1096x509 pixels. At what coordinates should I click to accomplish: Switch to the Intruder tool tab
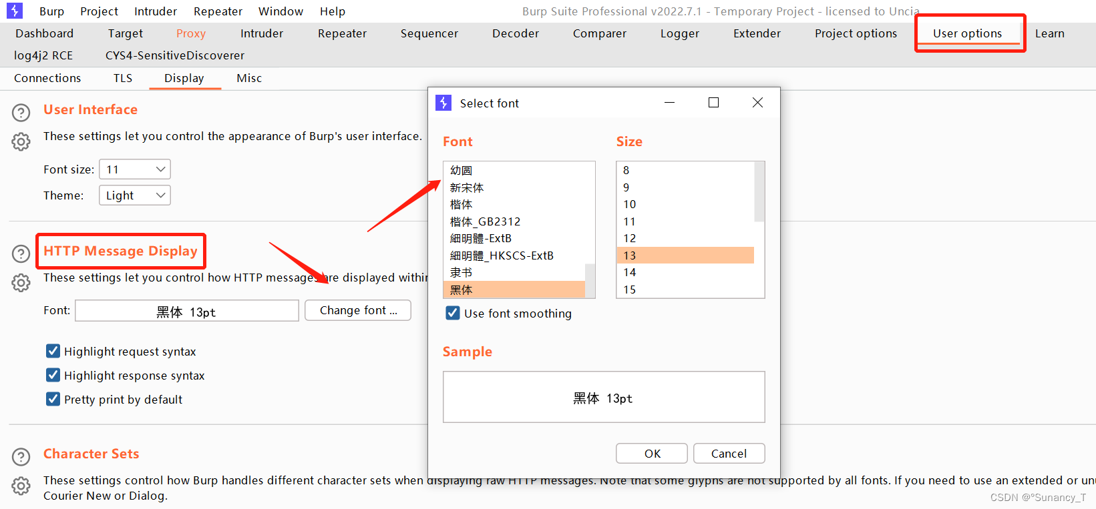tap(262, 33)
